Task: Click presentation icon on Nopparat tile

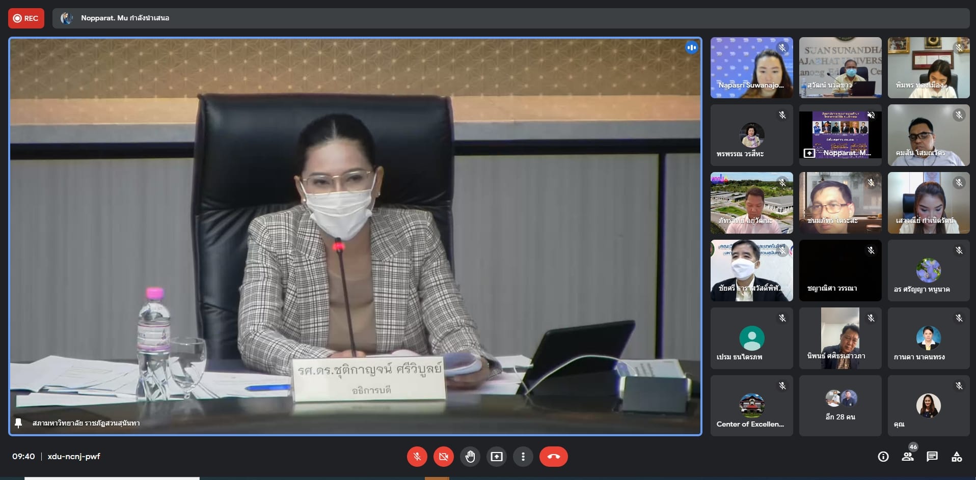Action: 809,153
